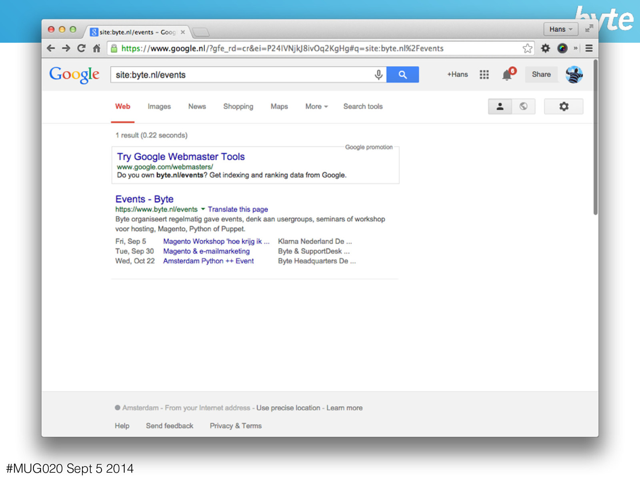Click the green SSL padlock icon
640x480 pixels.
[114, 48]
